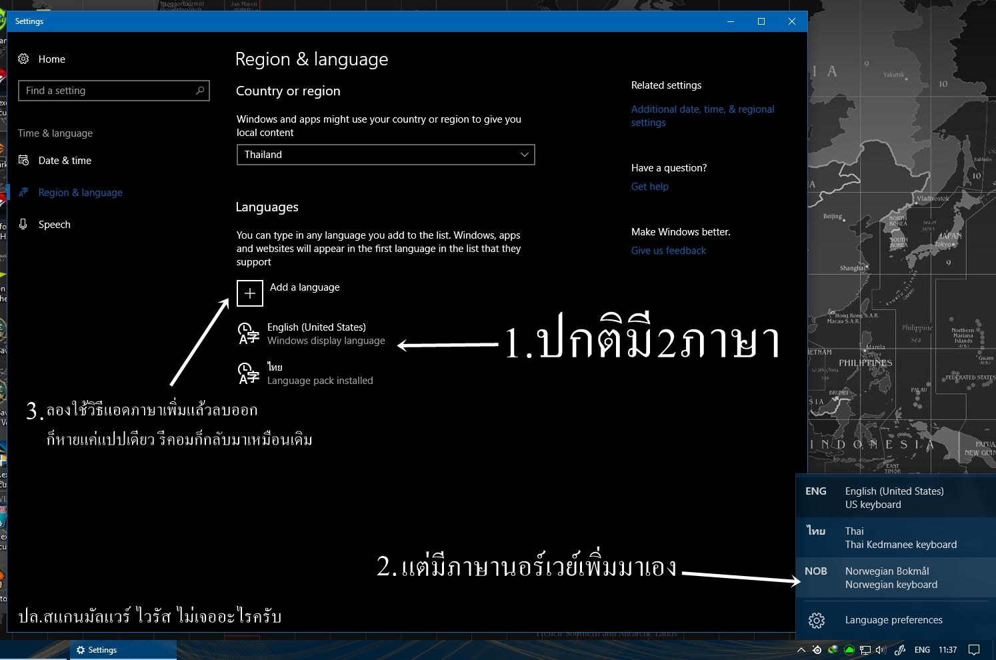996x660 pixels.
Task: Focus the Find a setting search field
Action: click(114, 91)
